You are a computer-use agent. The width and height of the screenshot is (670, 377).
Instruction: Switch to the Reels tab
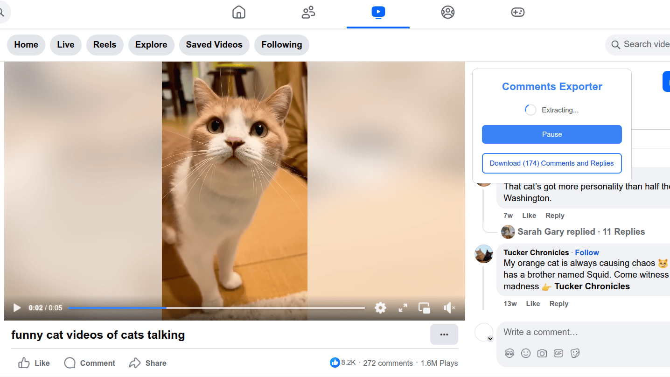pos(105,45)
